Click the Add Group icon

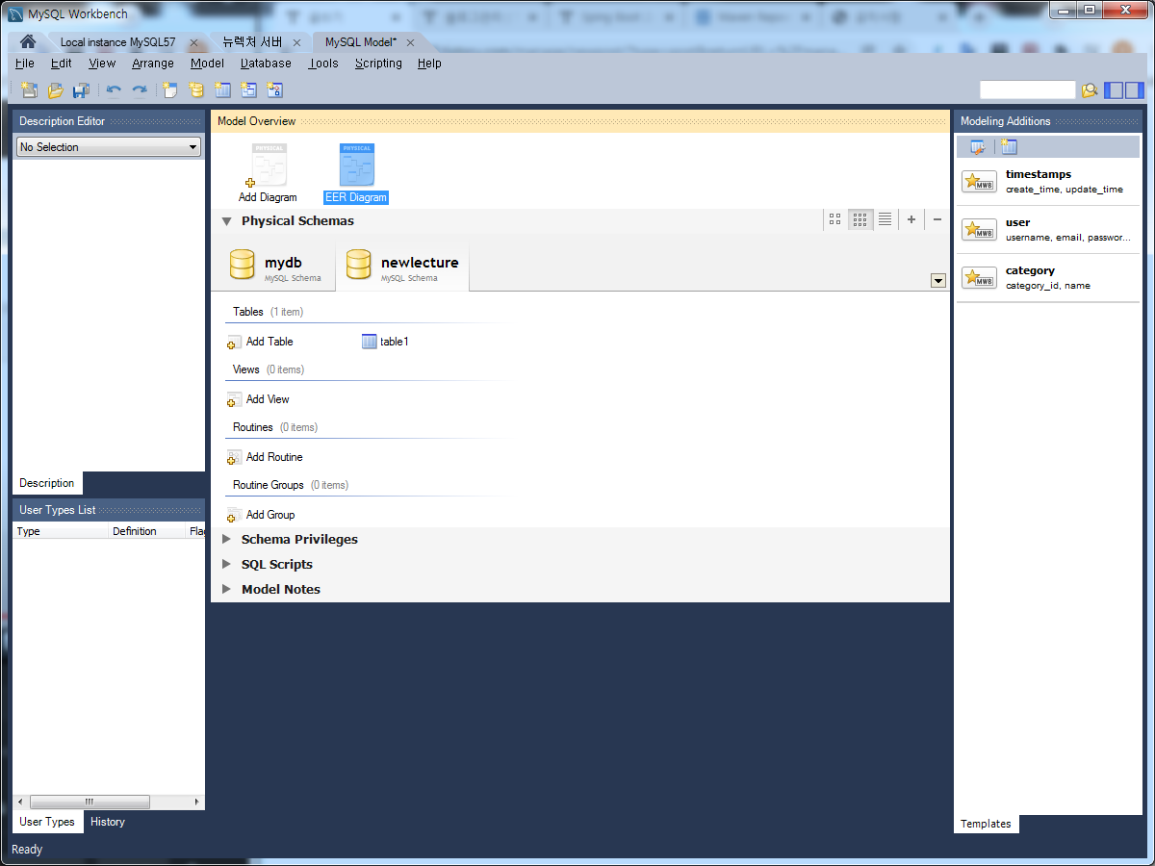[234, 515]
